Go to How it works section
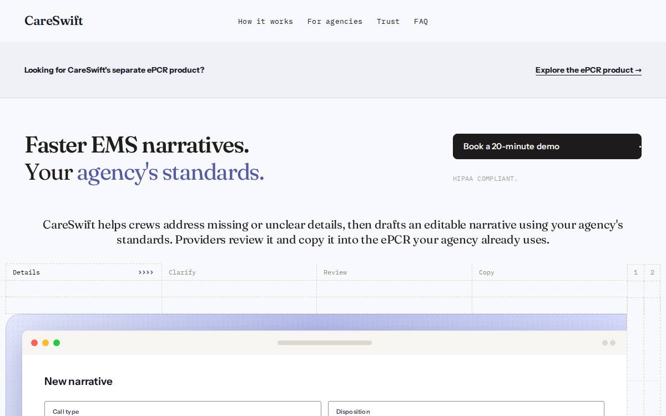This screenshot has width=666, height=416. [x=265, y=22]
